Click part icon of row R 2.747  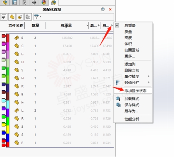click(x=16, y=86)
